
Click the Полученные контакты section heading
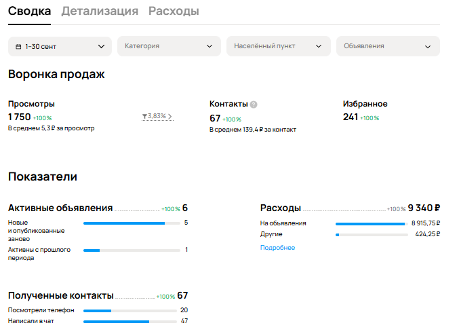point(61,296)
